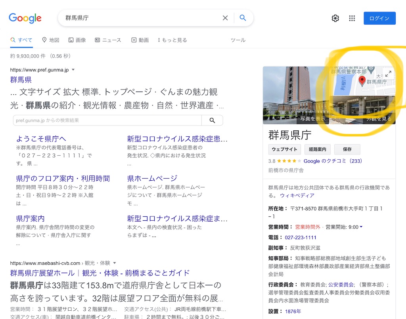The width and height of the screenshot is (406, 319).
Task: Click the 前橋市の県庁舎 subtitle
Action: point(286,170)
